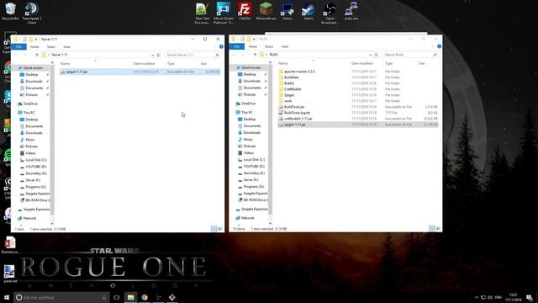
Task: Open File tab in Server 1.11 window
Action: [x=18, y=46]
